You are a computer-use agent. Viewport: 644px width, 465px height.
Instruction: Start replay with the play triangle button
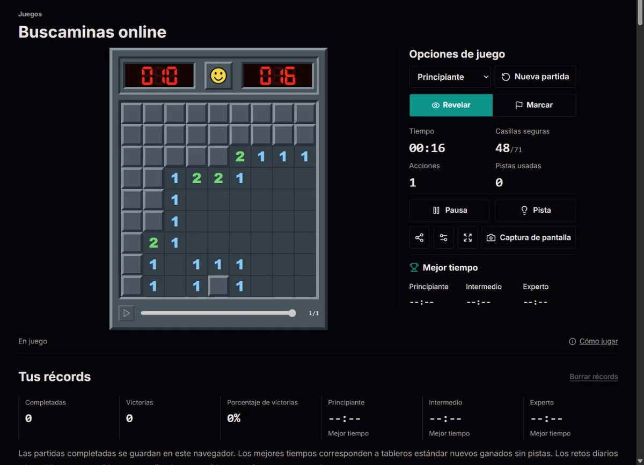[x=126, y=313]
